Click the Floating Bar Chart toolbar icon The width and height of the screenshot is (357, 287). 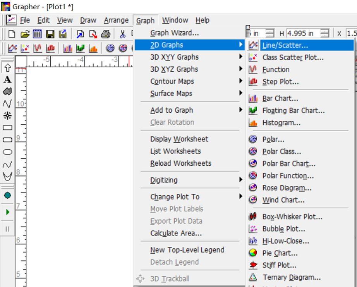pyautogui.click(x=81, y=48)
